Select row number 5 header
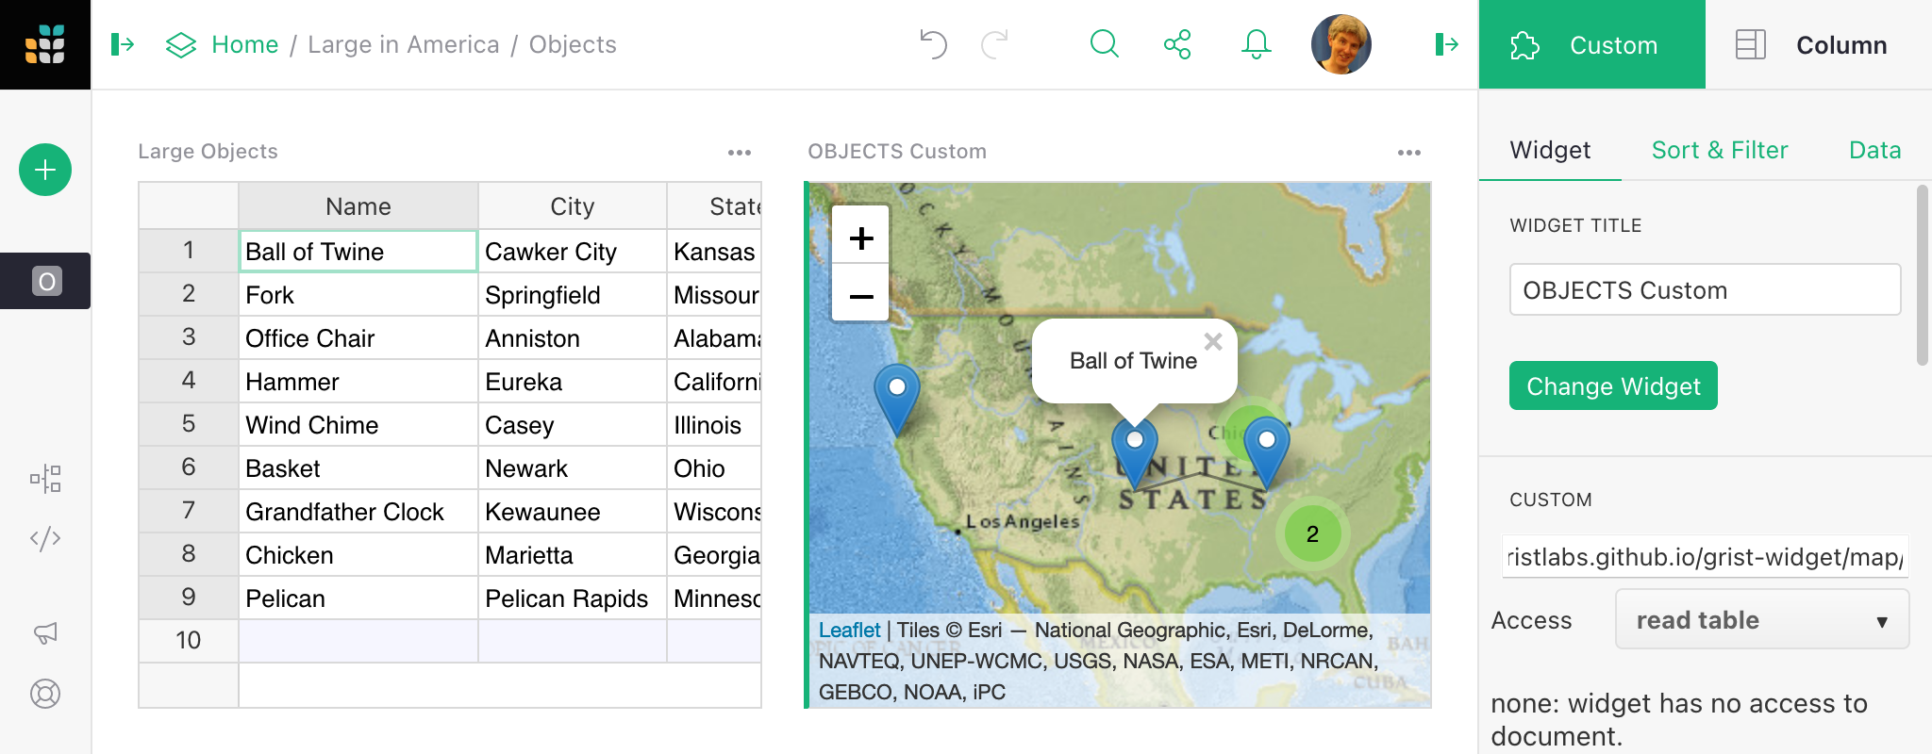The height and width of the screenshot is (754, 1932). 189,424
